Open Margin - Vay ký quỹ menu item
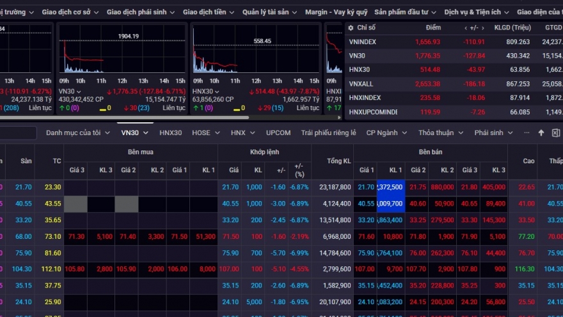This screenshot has width=563, height=317. point(336,12)
